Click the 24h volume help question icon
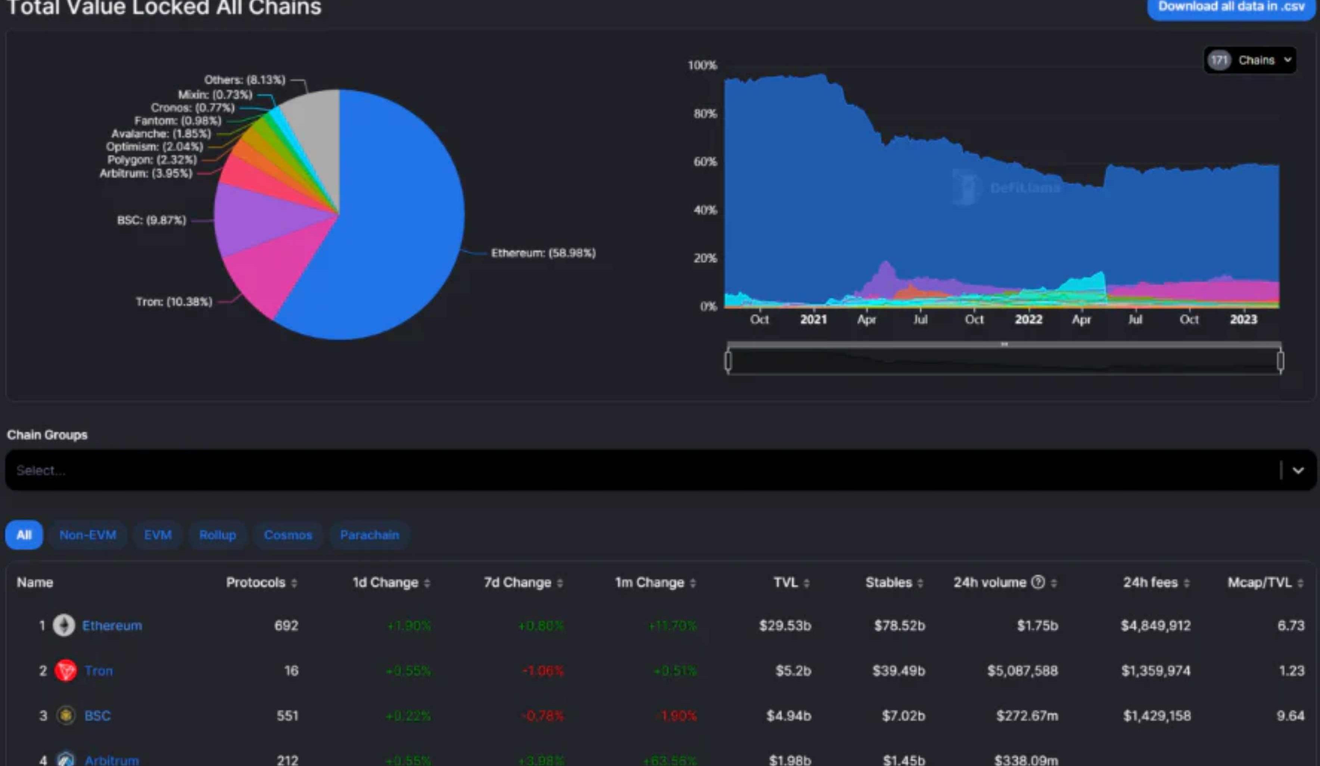The image size is (1320, 766). (x=1038, y=582)
